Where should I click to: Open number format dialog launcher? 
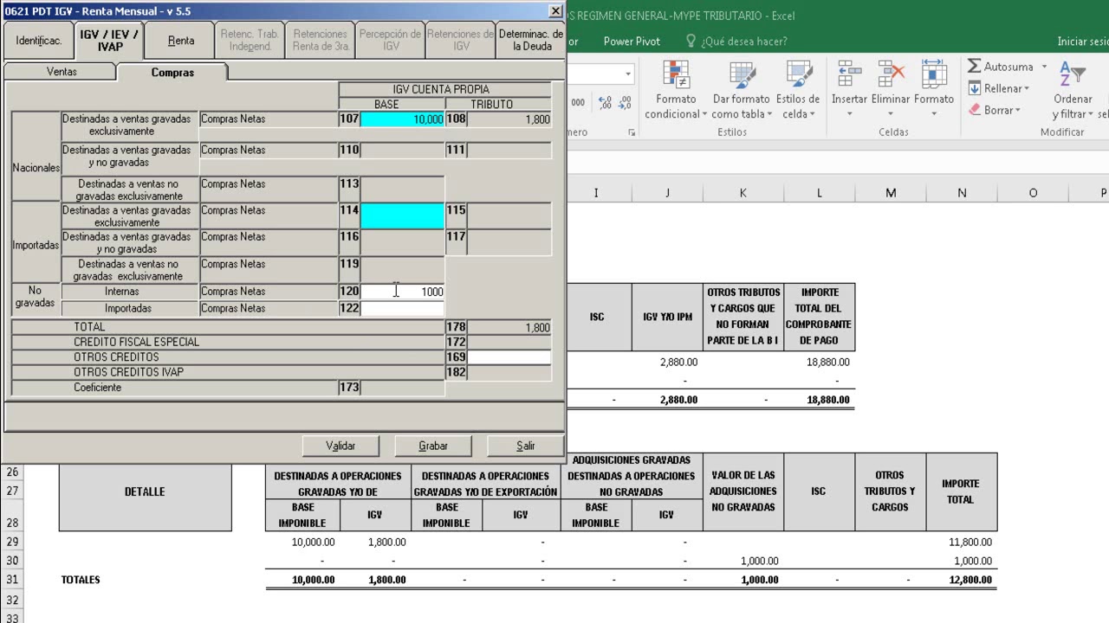pyautogui.click(x=632, y=132)
